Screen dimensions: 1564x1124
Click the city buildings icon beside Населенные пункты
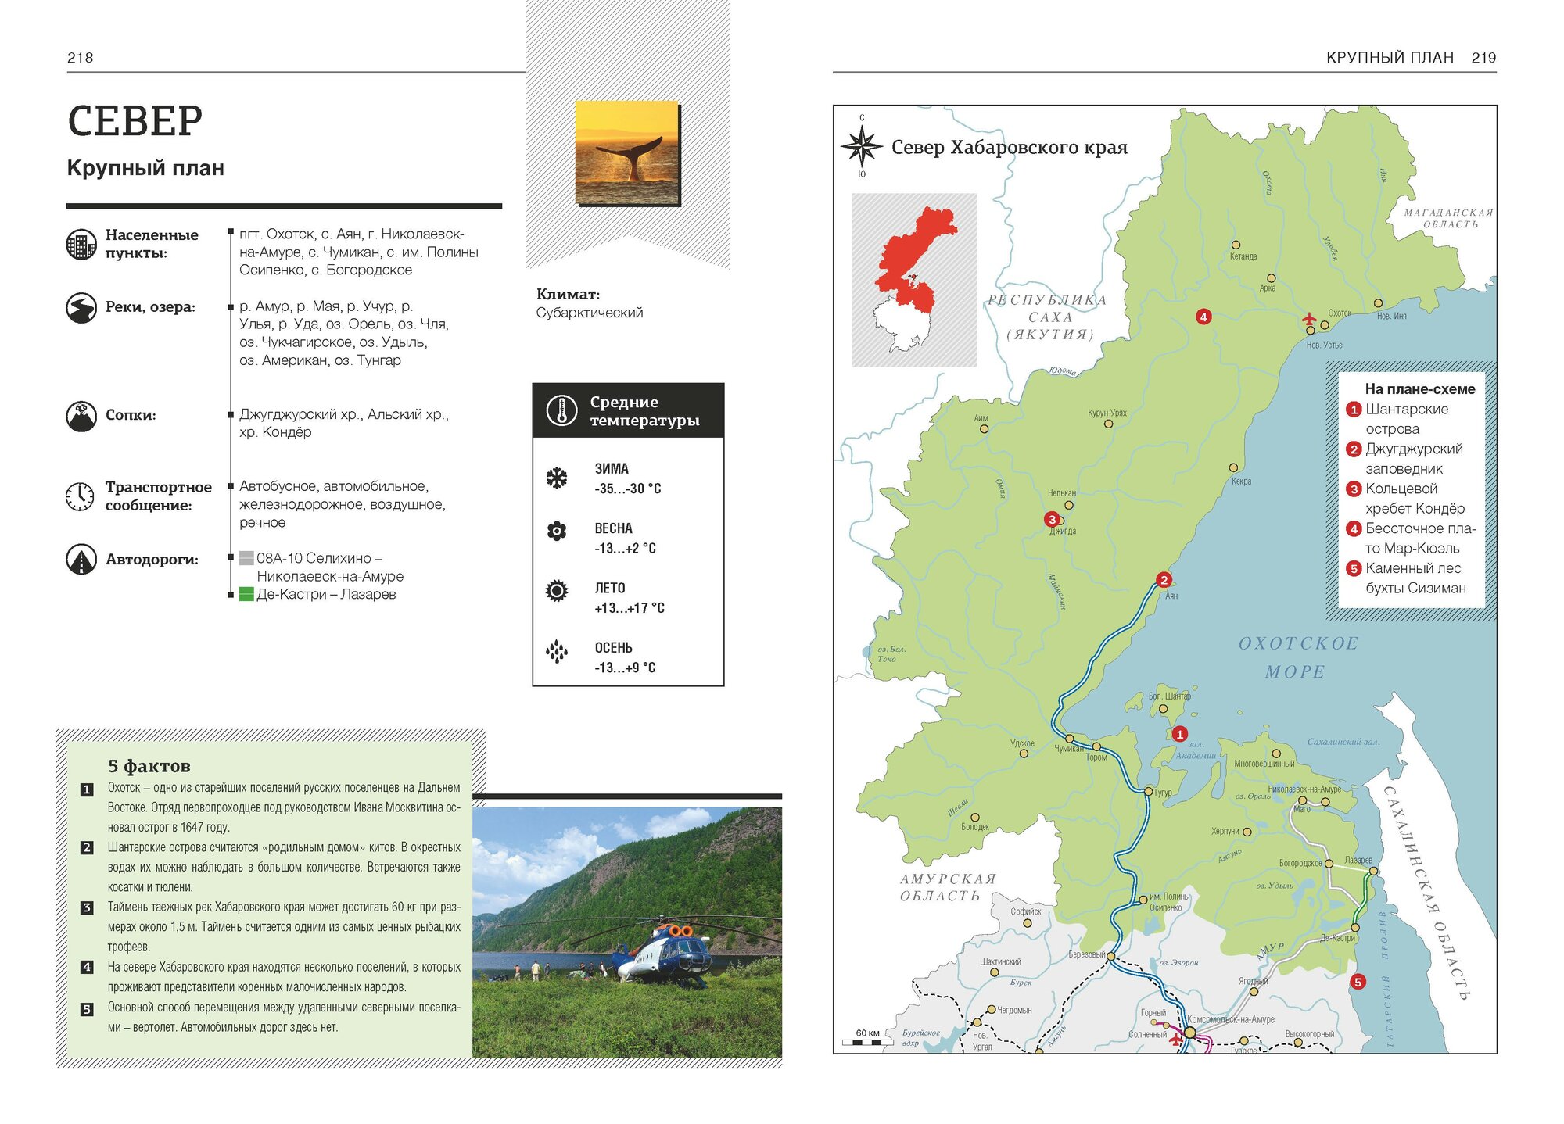pos(81,245)
